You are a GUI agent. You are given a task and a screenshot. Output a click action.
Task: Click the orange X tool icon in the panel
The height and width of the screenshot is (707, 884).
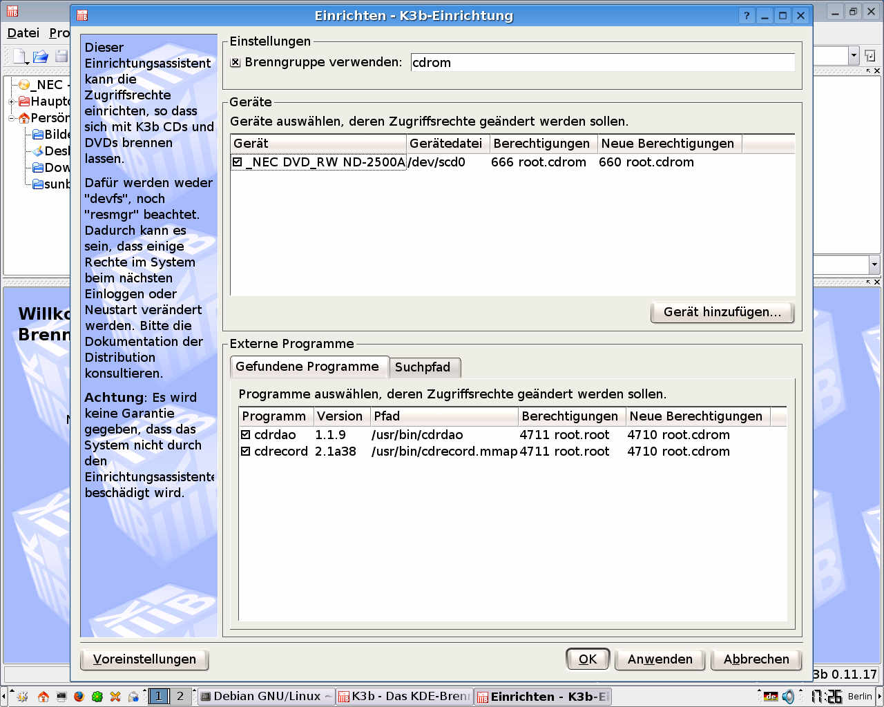pyautogui.click(x=115, y=697)
